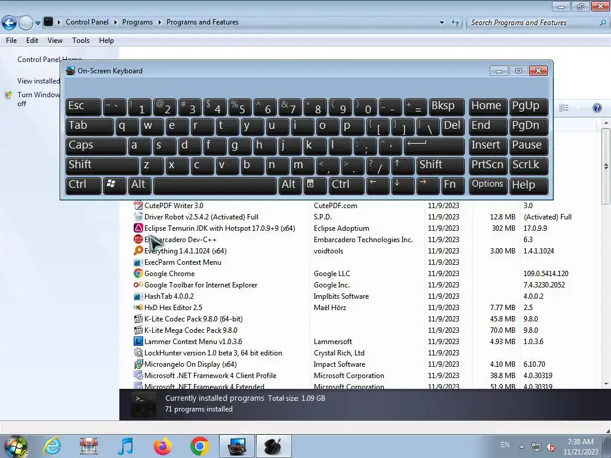The image size is (611, 458).
Task: Click the clock showing 7:38 AM
Action: coord(580,442)
